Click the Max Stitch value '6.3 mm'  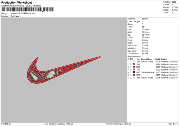click(x=145, y=45)
